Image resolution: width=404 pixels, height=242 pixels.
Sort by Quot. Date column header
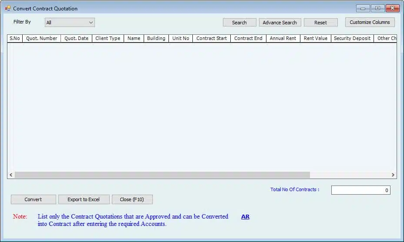[x=76, y=38]
